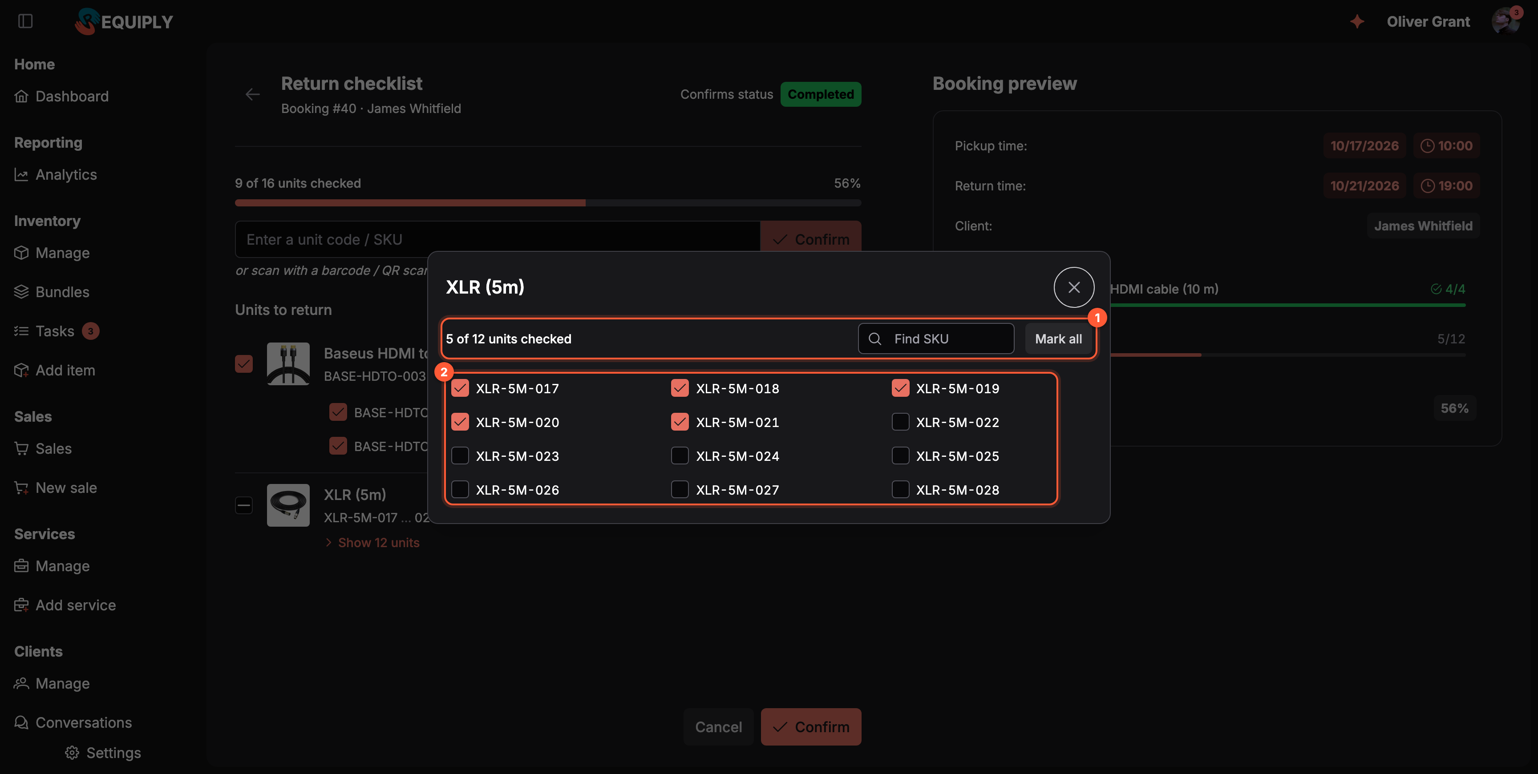Check unit XLR-5M-028

pyautogui.click(x=900, y=489)
